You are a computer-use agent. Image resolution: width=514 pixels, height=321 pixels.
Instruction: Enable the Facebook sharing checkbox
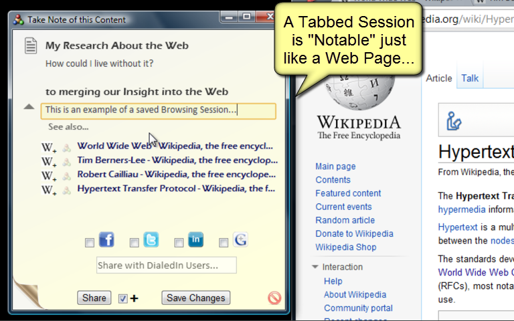[90, 243]
